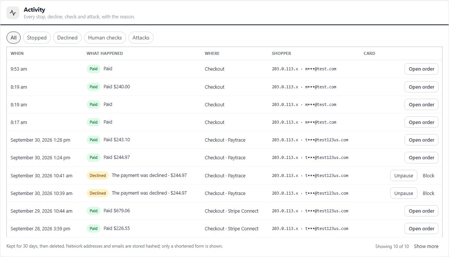Click shopper t•••@test123us.com in the $226.55 row
The image size is (449, 257).
327,228
